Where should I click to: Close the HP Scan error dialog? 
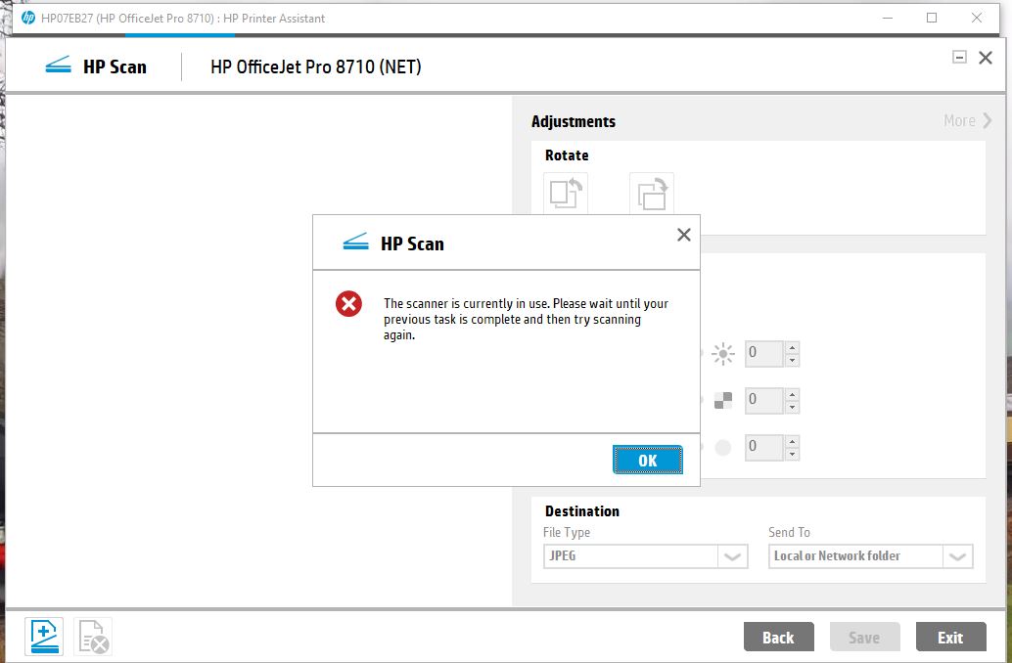683,235
